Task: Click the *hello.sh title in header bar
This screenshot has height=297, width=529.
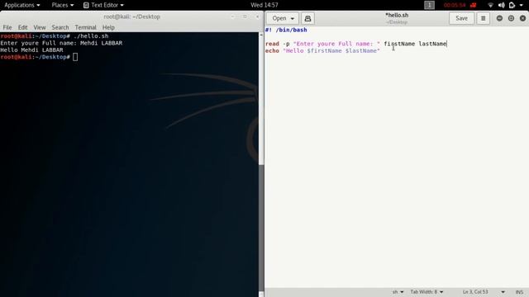Action: pyautogui.click(x=397, y=15)
